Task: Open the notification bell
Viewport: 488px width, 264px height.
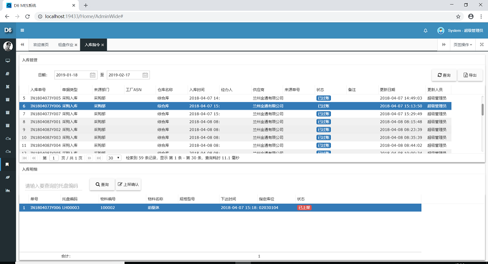Action: [425, 30]
